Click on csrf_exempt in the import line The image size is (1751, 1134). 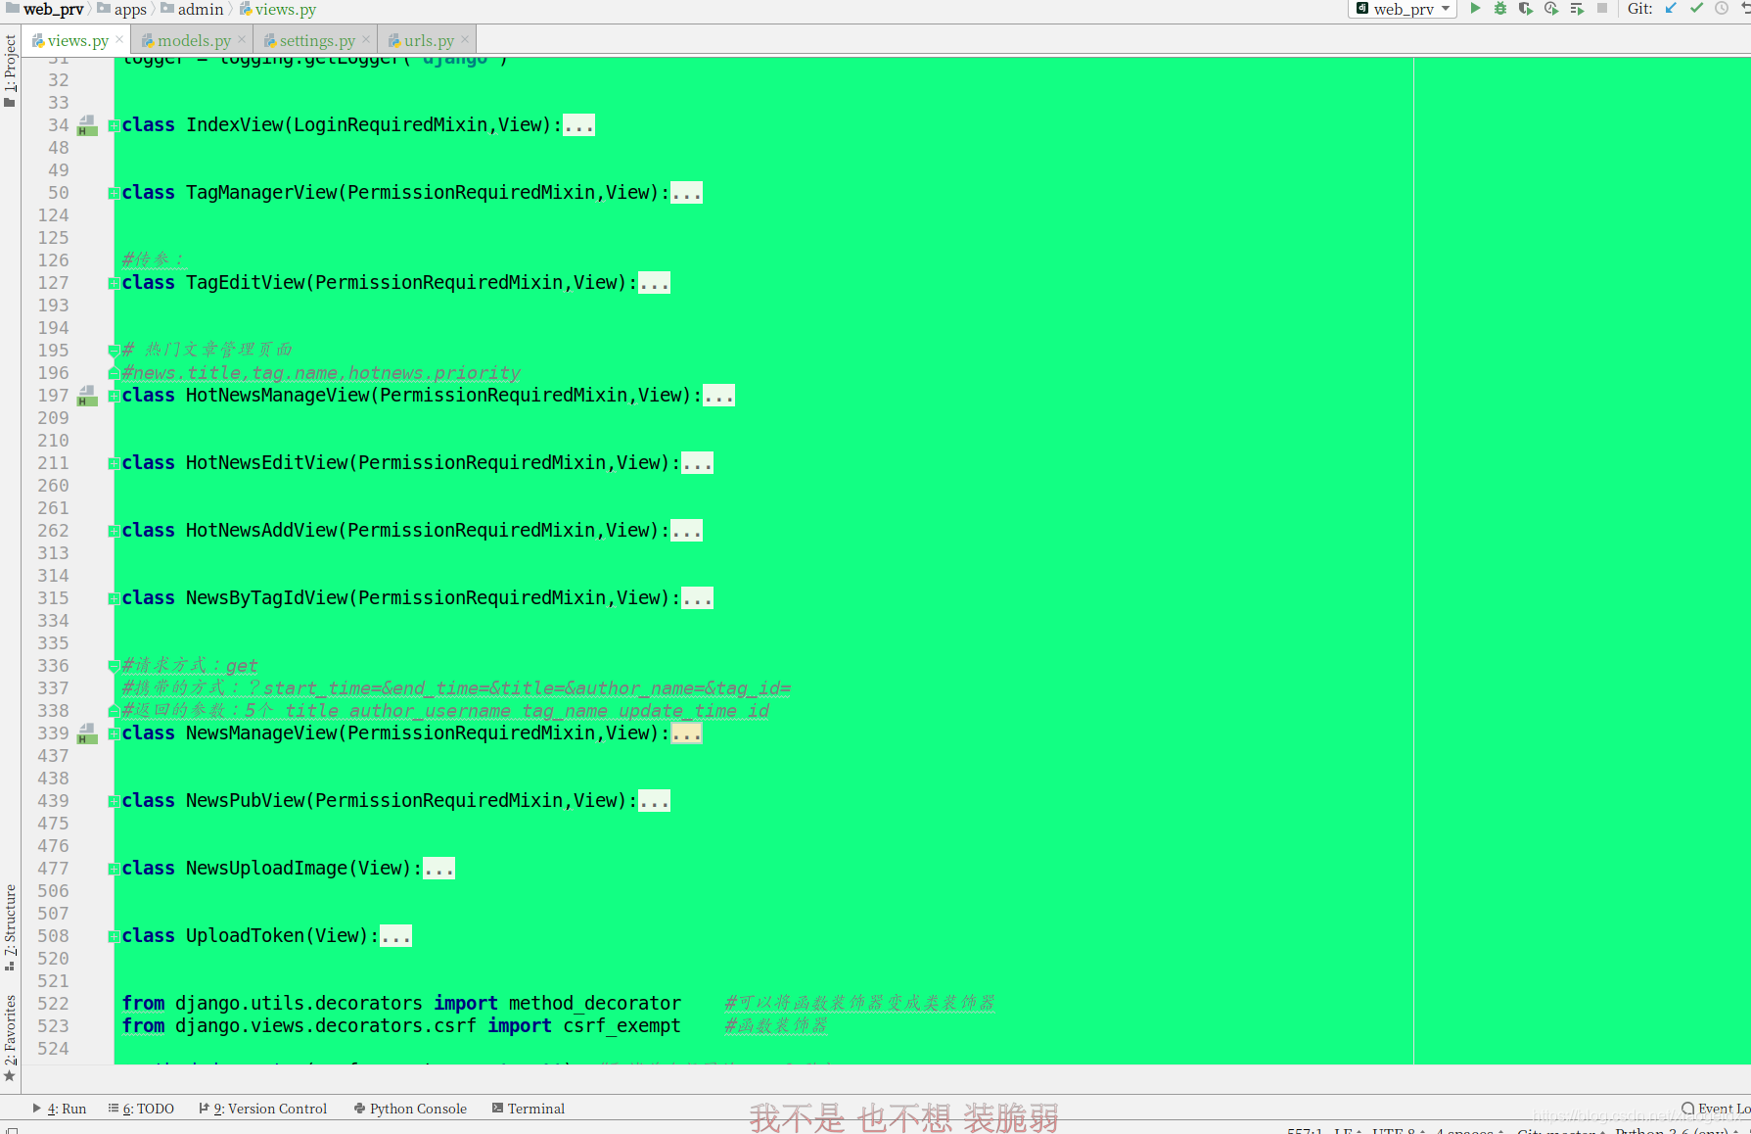coord(622,1026)
